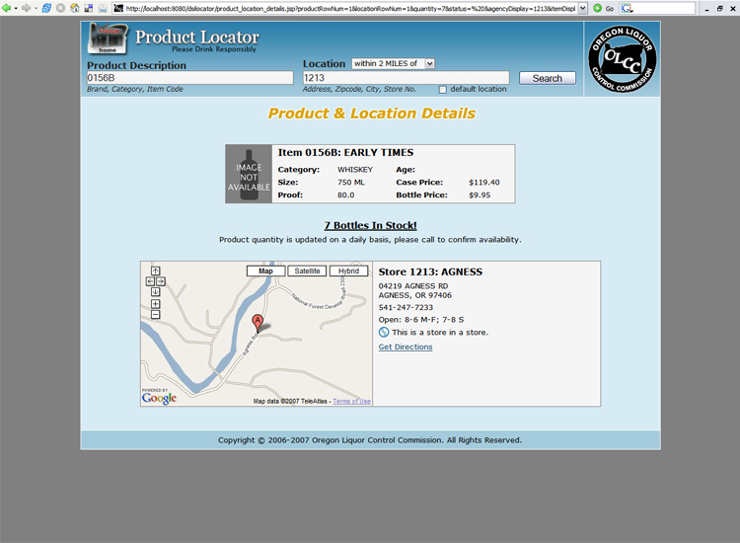740x543 pixels.
Task: Click the liquor store home logo
Action: pos(108,39)
